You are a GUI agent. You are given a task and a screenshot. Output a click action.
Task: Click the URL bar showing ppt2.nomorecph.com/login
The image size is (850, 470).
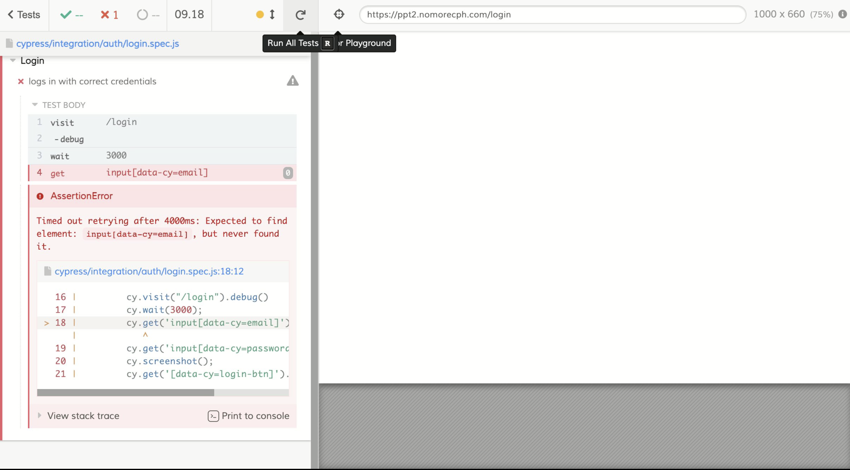click(x=553, y=15)
